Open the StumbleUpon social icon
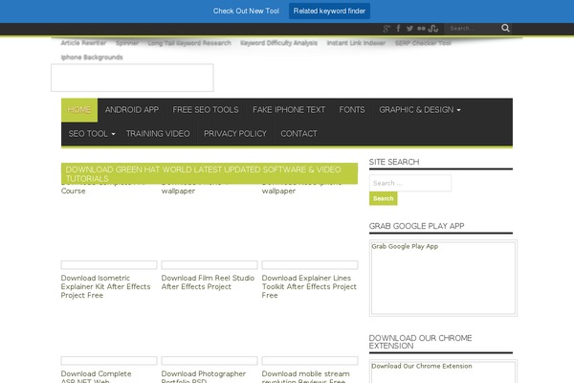 coord(433,29)
